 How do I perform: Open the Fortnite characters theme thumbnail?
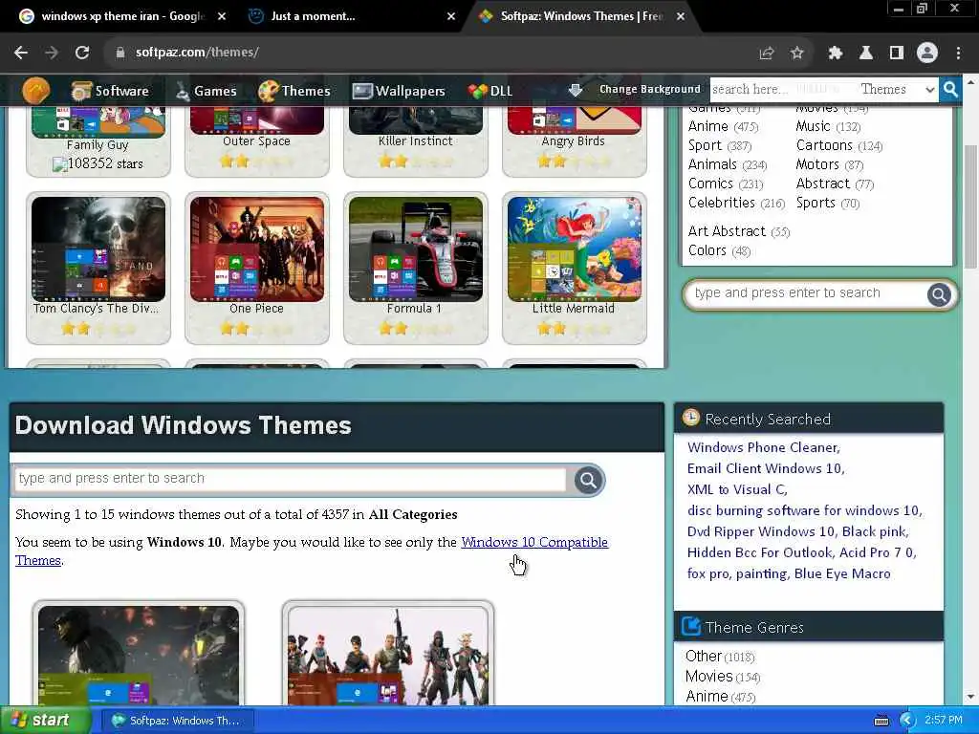coord(388,656)
